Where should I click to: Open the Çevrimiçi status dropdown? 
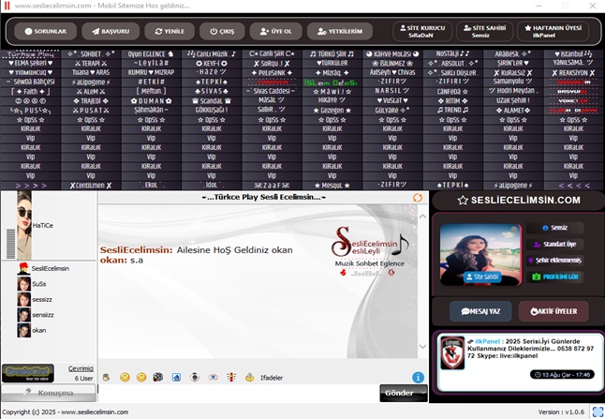[x=81, y=368]
